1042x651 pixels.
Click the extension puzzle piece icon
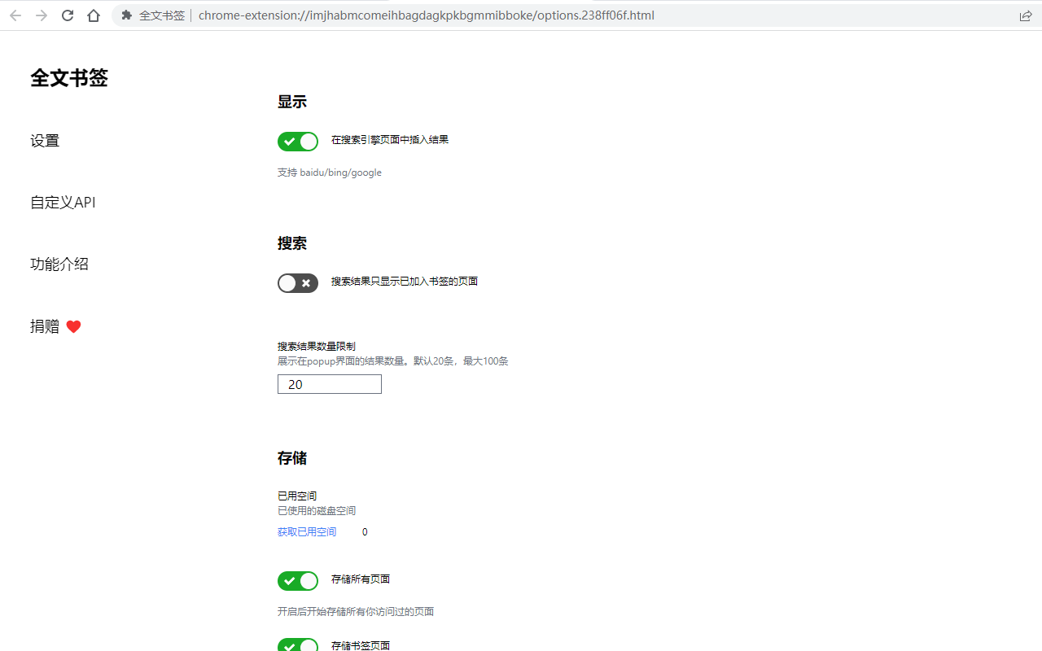[x=126, y=15]
